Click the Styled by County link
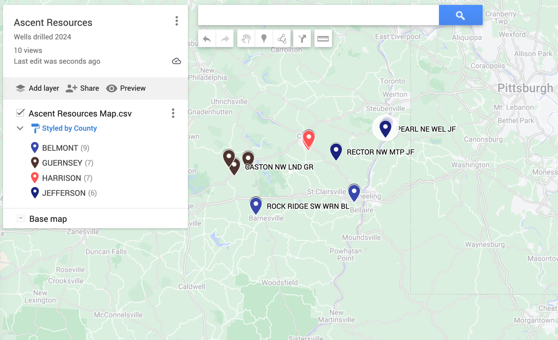Screen dimensions: 558x340 click(x=69, y=128)
